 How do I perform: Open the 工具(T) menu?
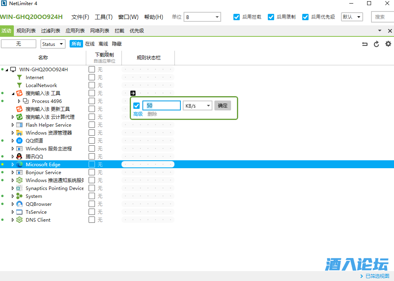pyautogui.click(x=104, y=17)
